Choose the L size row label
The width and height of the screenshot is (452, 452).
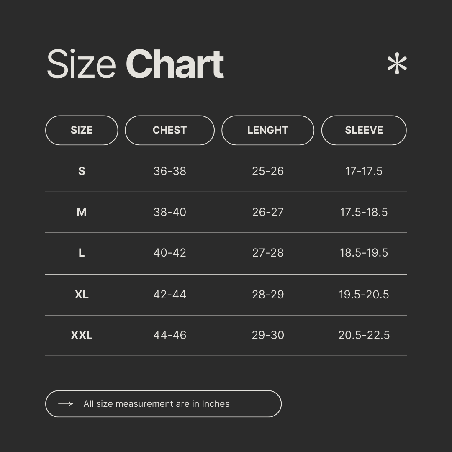click(x=82, y=253)
